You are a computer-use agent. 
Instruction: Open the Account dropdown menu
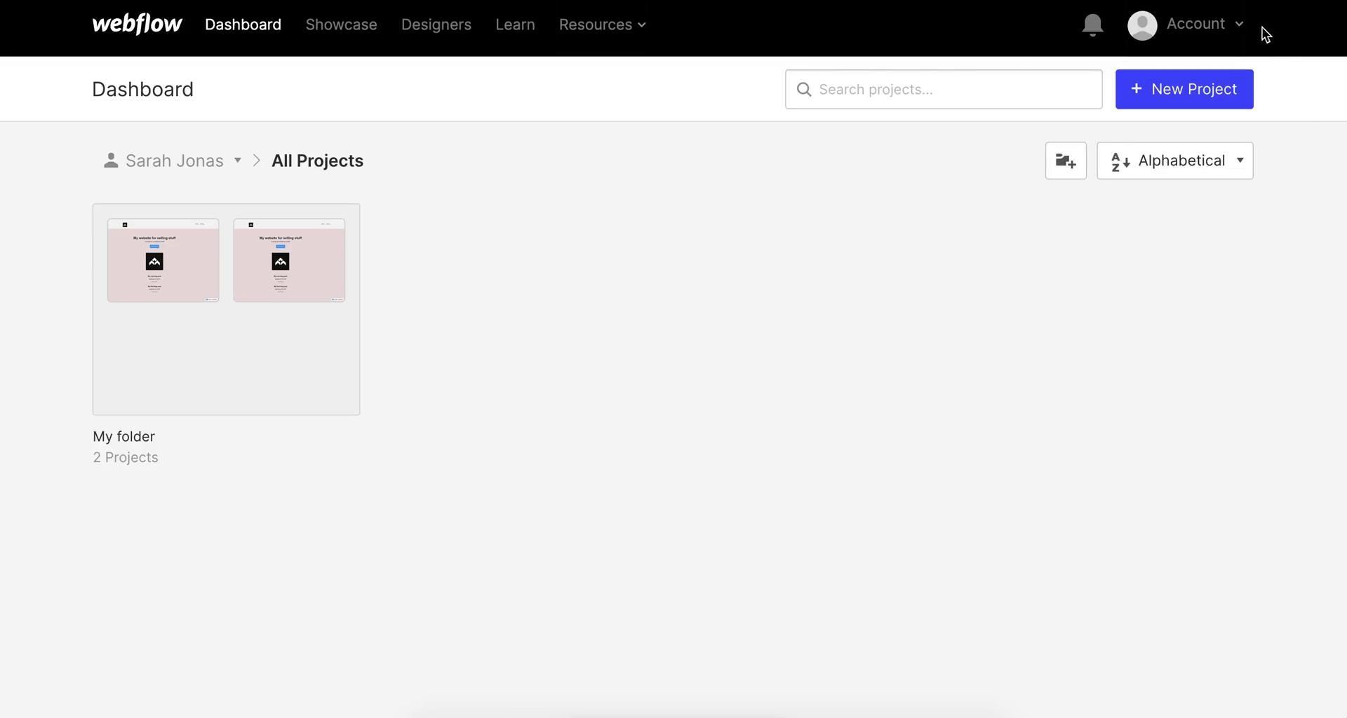(x=1204, y=25)
